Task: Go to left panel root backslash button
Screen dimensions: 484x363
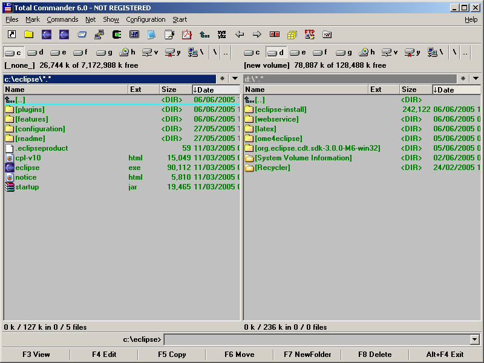Action: (x=215, y=52)
